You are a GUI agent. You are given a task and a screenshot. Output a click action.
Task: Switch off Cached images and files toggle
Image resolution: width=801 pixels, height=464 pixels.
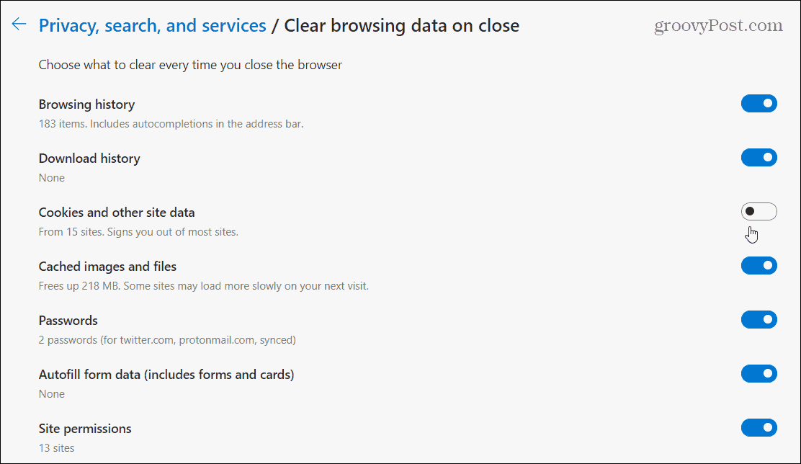[x=759, y=266]
